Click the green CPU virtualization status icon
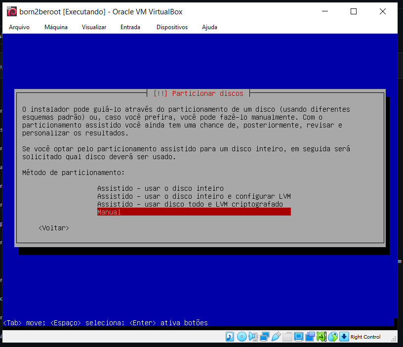 pyautogui.click(x=322, y=337)
